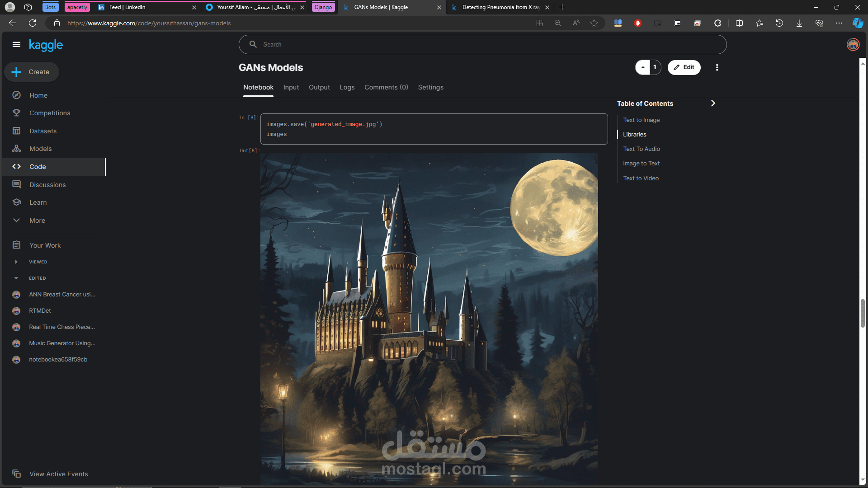This screenshot has width=868, height=488.
Task: Open the Favorites list
Action: [759, 23]
